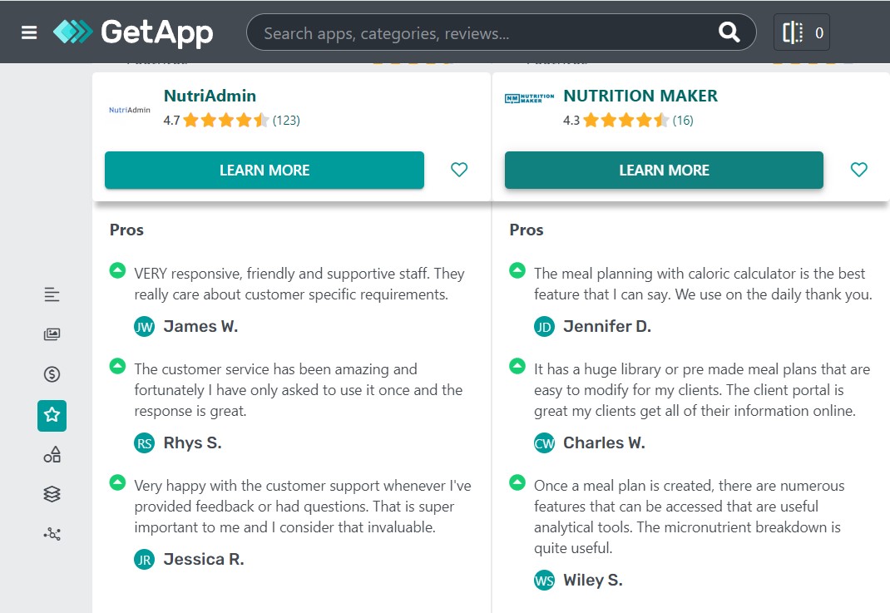Open the screenshots section icon
The width and height of the screenshot is (890, 613).
pyautogui.click(x=51, y=334)
